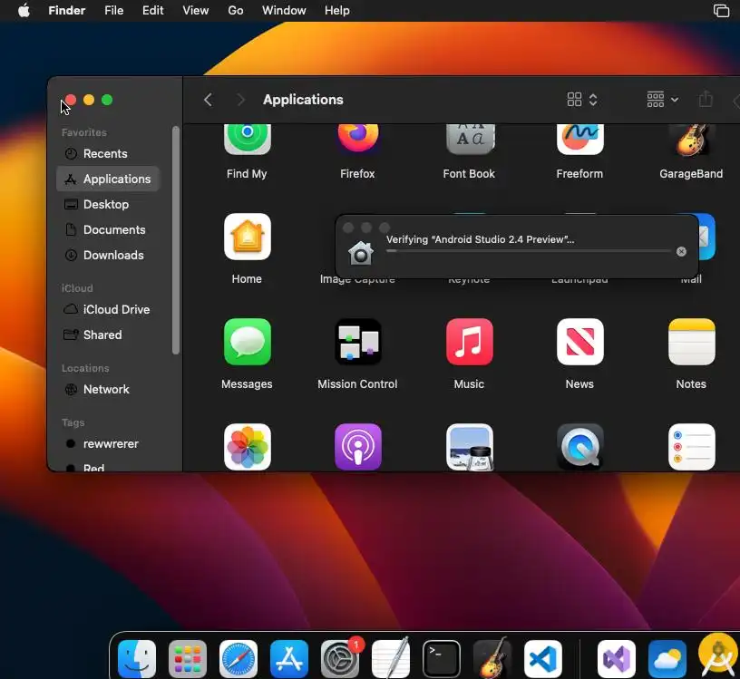Image resolution: width=740 pixels, height=679 pixels.
Task: Open the icon view switcher dropdown
Action: (582, 100)
